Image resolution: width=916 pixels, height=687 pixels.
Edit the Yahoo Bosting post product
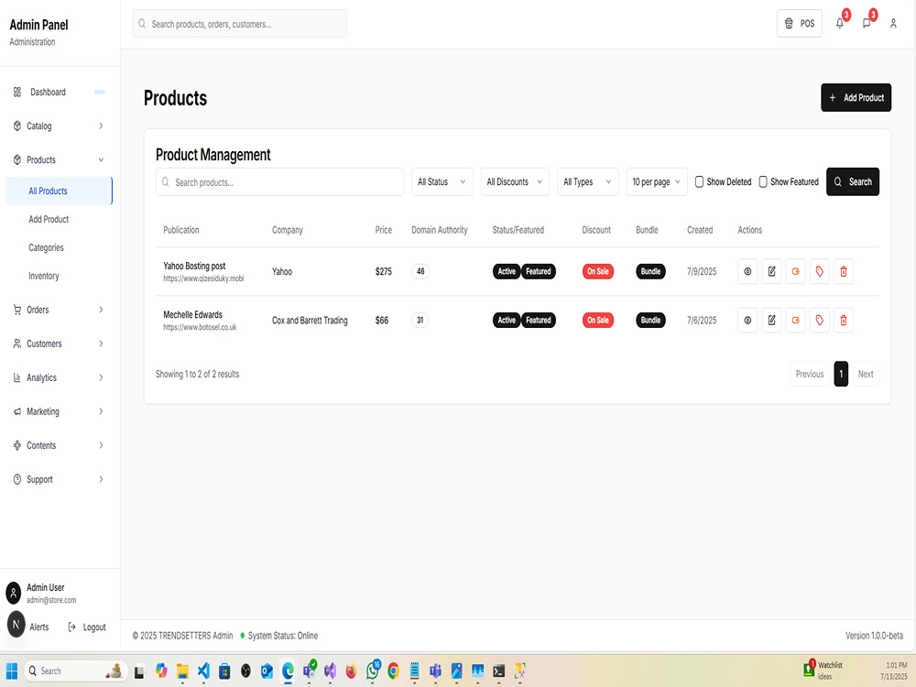(x=771, y=272)
